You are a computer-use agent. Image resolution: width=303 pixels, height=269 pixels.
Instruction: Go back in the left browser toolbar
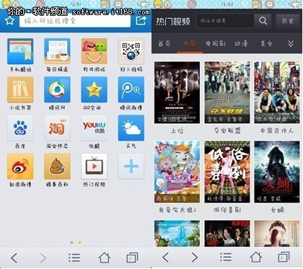(14, 258)
